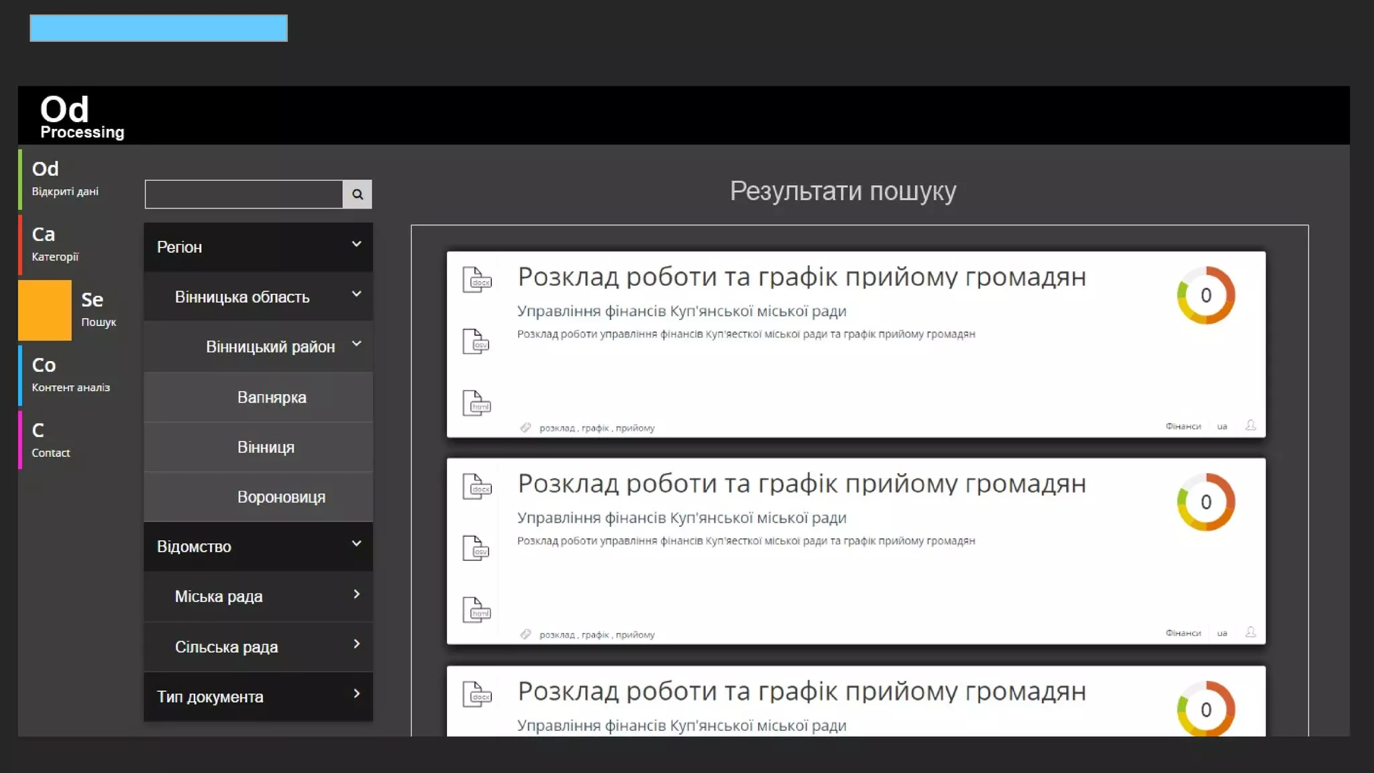Open csv file icon in first result
This screenshot has width=1374, height=773.
[x=476, y=342]
